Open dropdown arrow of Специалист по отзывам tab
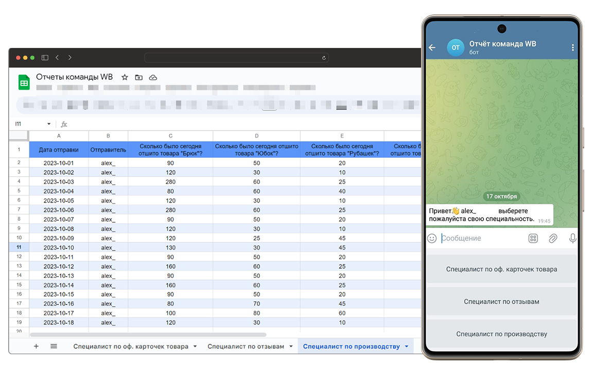Screen dimensions: 593x365 [291, 346]
